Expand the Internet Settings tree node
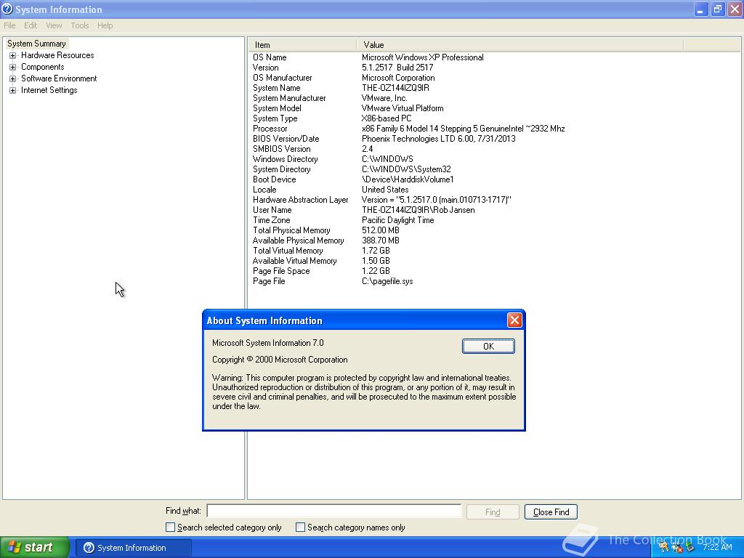The height and width of the screenshot is (558, 744). click(x=13, y=90)
